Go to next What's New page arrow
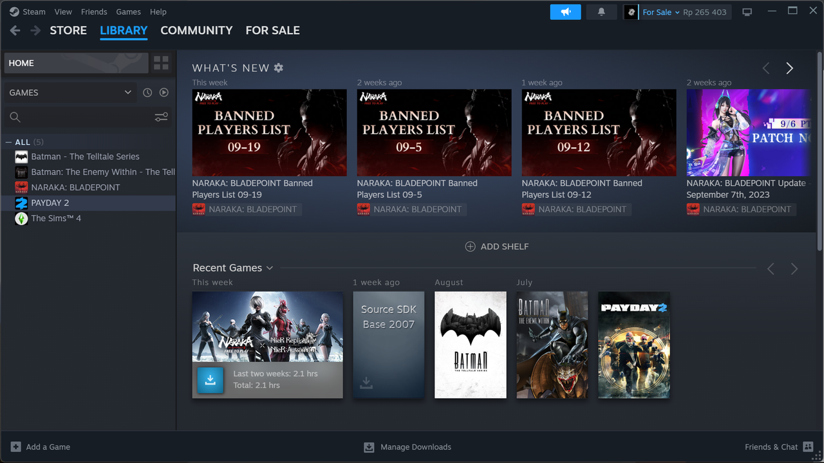Viewport: 824px width, 463px height. (789, 68)
